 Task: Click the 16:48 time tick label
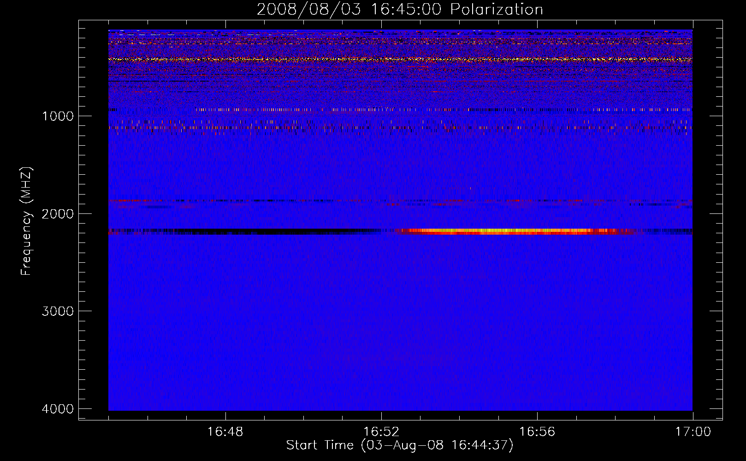pyautogui.click(x=225, y=432)
